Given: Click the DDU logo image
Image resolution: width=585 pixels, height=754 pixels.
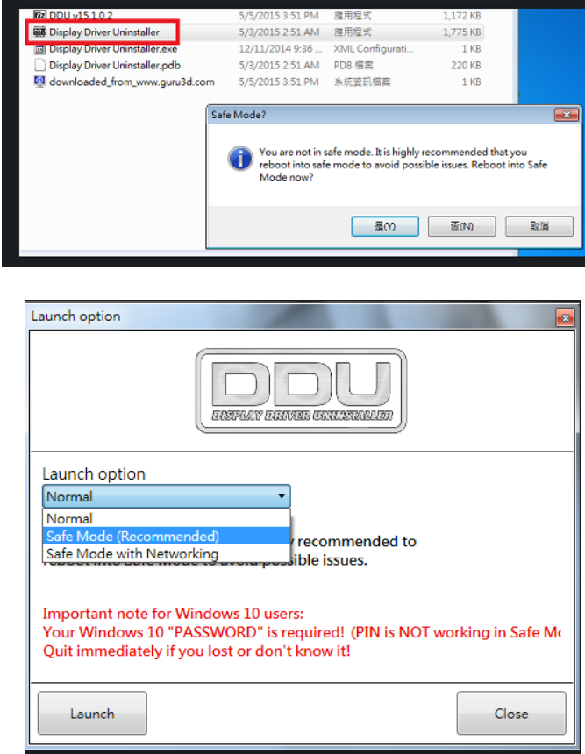Looking at the screenshot, I should tap(301, 391).
